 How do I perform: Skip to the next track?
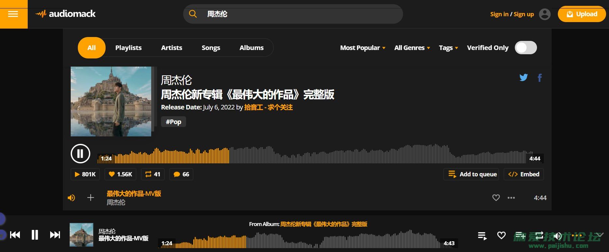tap(55, 235)
